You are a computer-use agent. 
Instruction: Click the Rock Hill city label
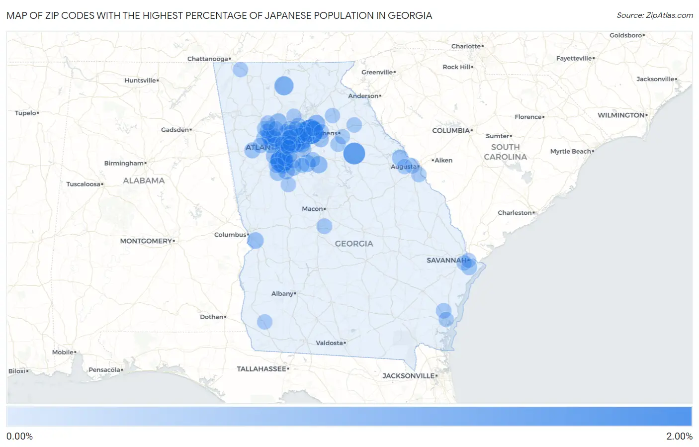456,67
